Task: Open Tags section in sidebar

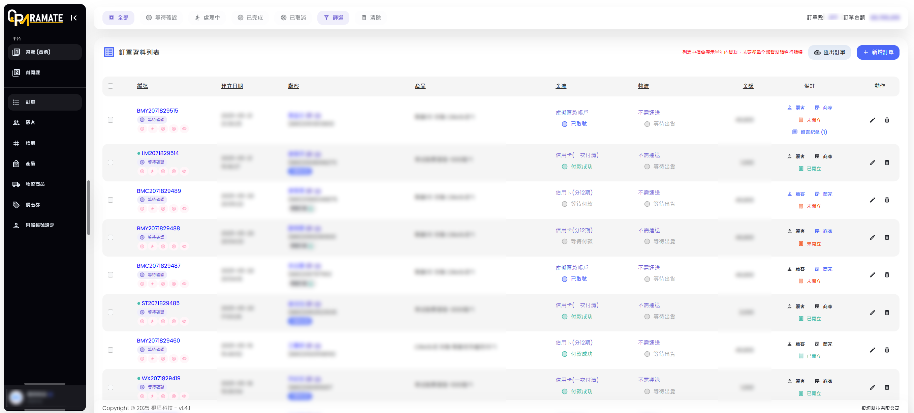Action: 30,143
